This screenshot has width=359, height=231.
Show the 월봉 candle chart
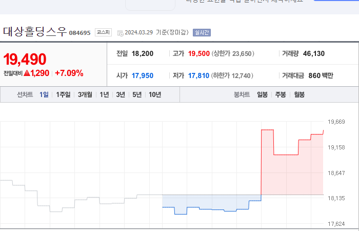pos(299,94)
